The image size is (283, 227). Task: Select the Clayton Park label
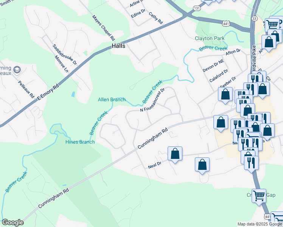point(210,39)
